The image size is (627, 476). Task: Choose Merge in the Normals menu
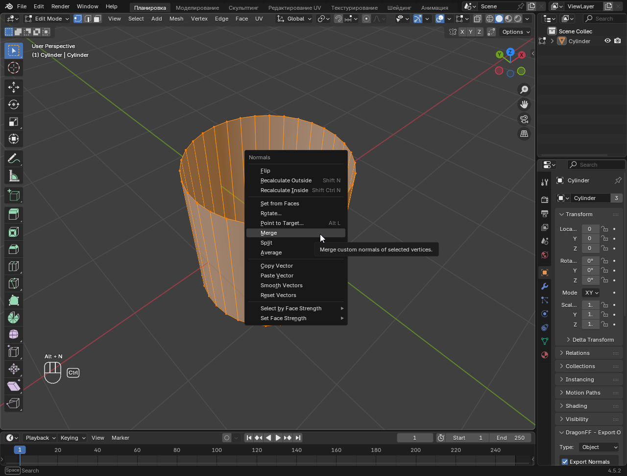tap(269, 233)
